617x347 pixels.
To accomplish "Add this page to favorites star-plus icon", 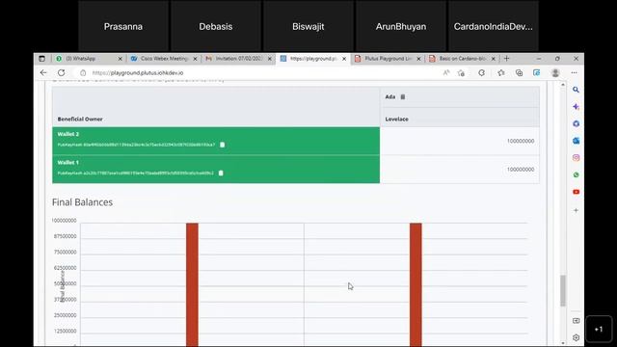I will [461, 73].
